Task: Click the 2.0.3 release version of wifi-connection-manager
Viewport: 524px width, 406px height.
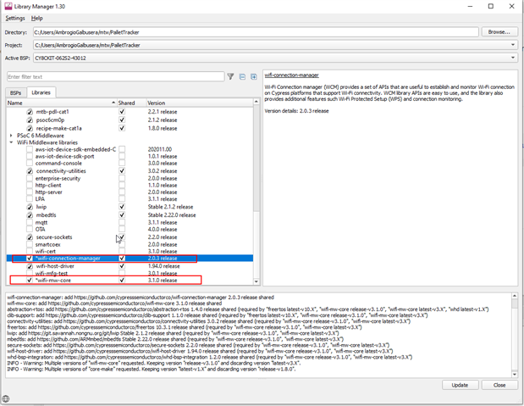Action: tap(163, 258)
